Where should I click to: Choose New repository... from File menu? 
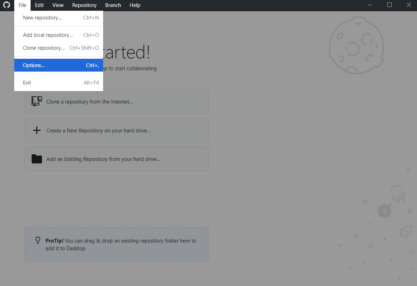59,17
